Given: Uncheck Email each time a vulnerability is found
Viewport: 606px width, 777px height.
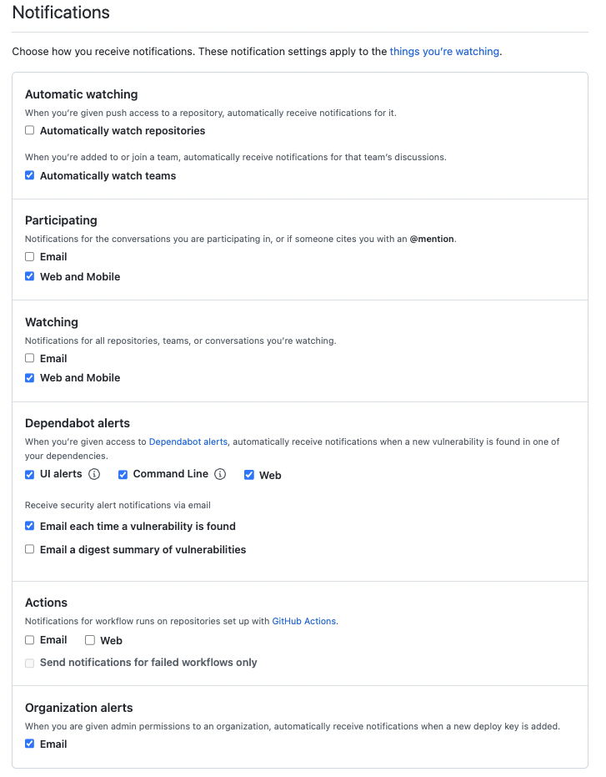Looking at the screenshot, I should 29,526.
